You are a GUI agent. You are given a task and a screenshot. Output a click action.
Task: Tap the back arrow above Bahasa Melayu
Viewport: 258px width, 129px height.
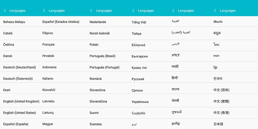point(5,11)
